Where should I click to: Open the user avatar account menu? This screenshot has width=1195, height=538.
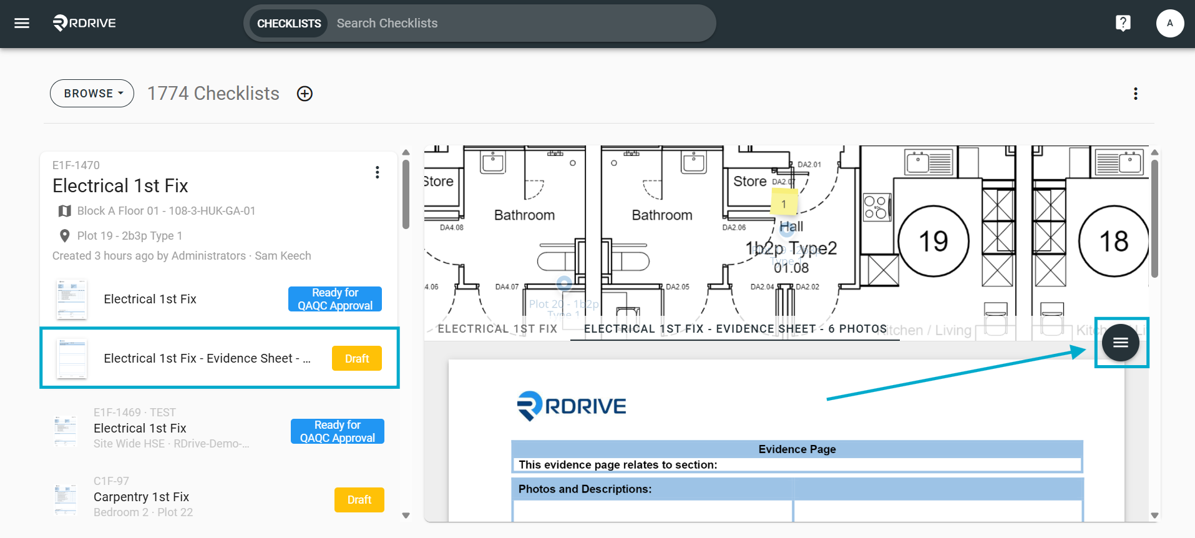pos(1169,23)
